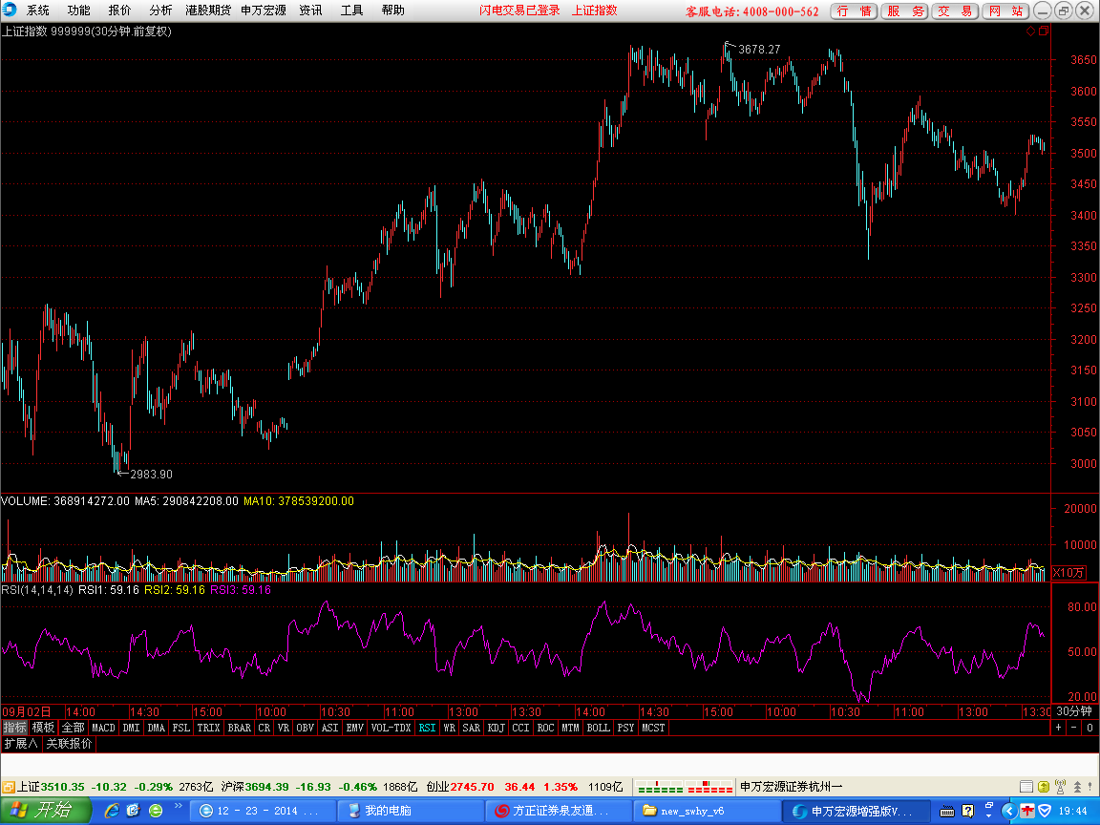This screenshot has height=825, width=1100.
Task: Open the 资讯 menu
Action: [310, 10]
